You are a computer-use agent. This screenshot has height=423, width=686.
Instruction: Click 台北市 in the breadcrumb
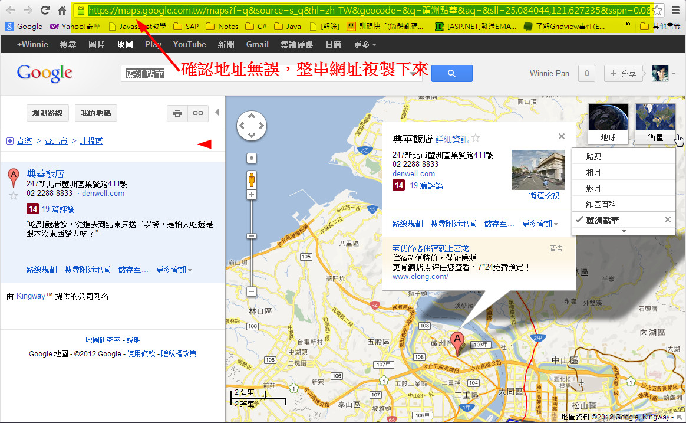[56, 140]
